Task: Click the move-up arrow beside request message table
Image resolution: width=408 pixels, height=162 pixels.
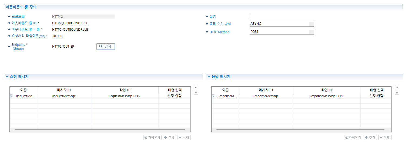Action: pyautogui.click(x=196, y=87)
